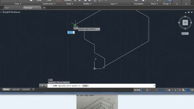Choose the Undo option in command line
This screenshot has height=109, width=194.
pos(85,86)
